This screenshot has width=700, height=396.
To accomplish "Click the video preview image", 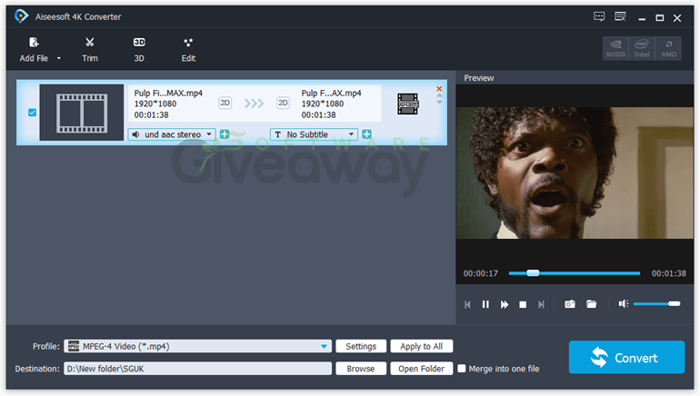I will click(x=575, y=173).
